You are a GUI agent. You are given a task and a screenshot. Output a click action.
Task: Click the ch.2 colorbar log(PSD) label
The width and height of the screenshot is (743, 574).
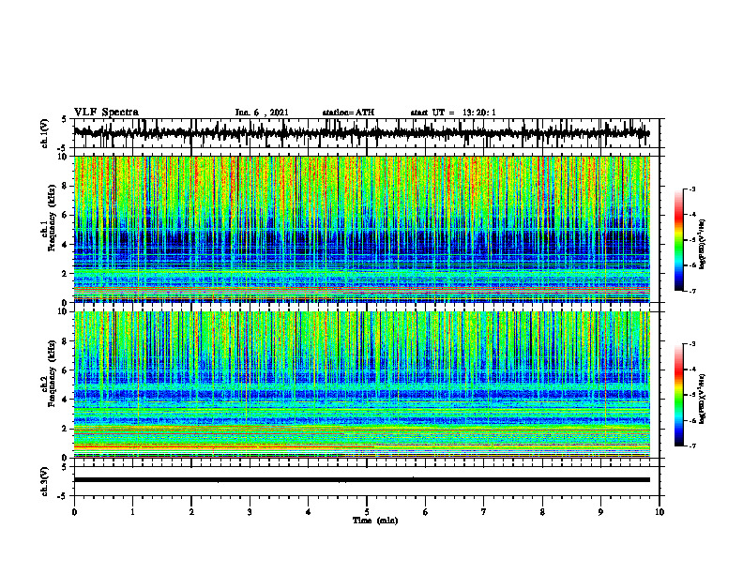703,399
